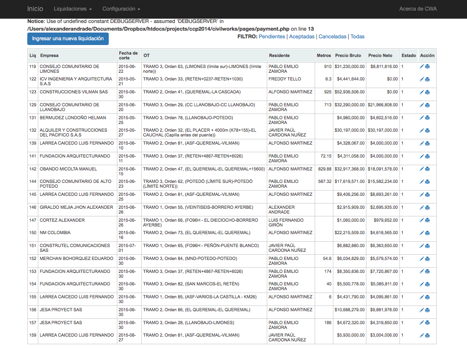Select gross price $10,688,279.00 cell
Image resolution: width=467 pixels, height=350 pixels.
(x=350, y=312)
